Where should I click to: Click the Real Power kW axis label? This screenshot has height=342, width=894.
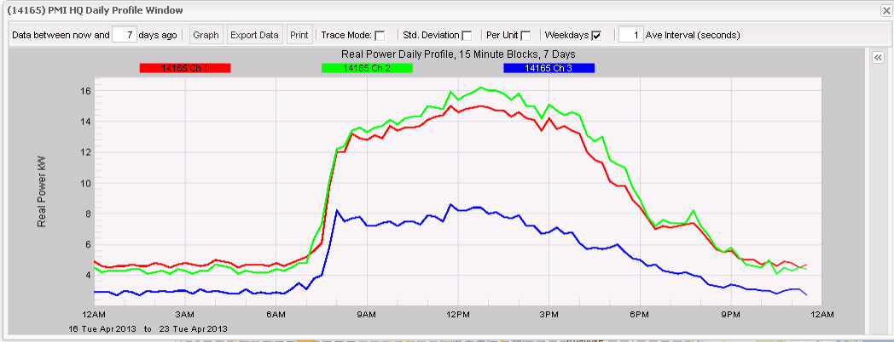coord(42,191)
